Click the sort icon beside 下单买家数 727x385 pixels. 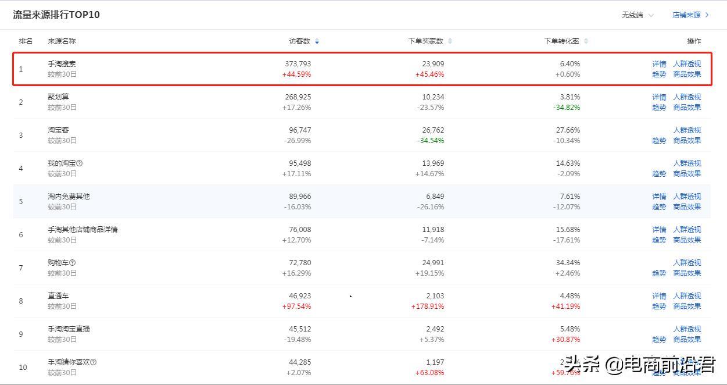coord(450,41)
